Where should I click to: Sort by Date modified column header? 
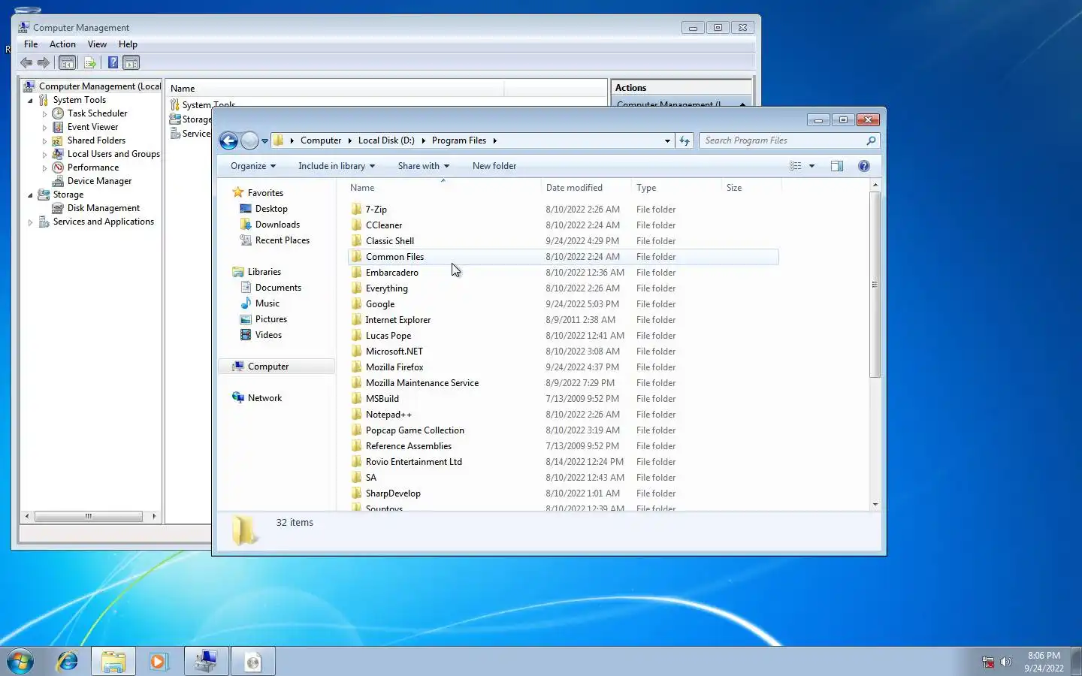click(585, 188)
